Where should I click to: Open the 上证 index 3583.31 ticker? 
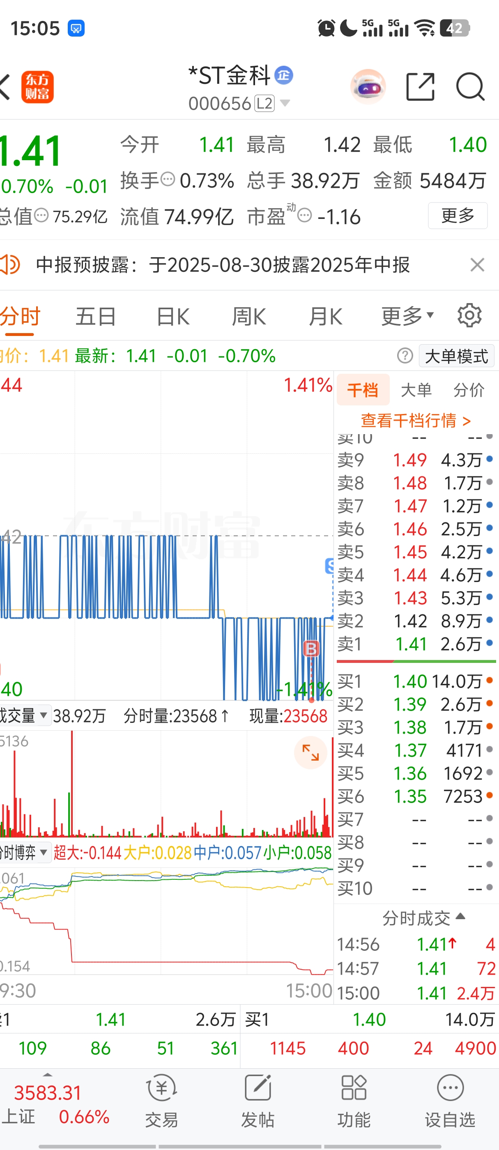click(56, 1104)
